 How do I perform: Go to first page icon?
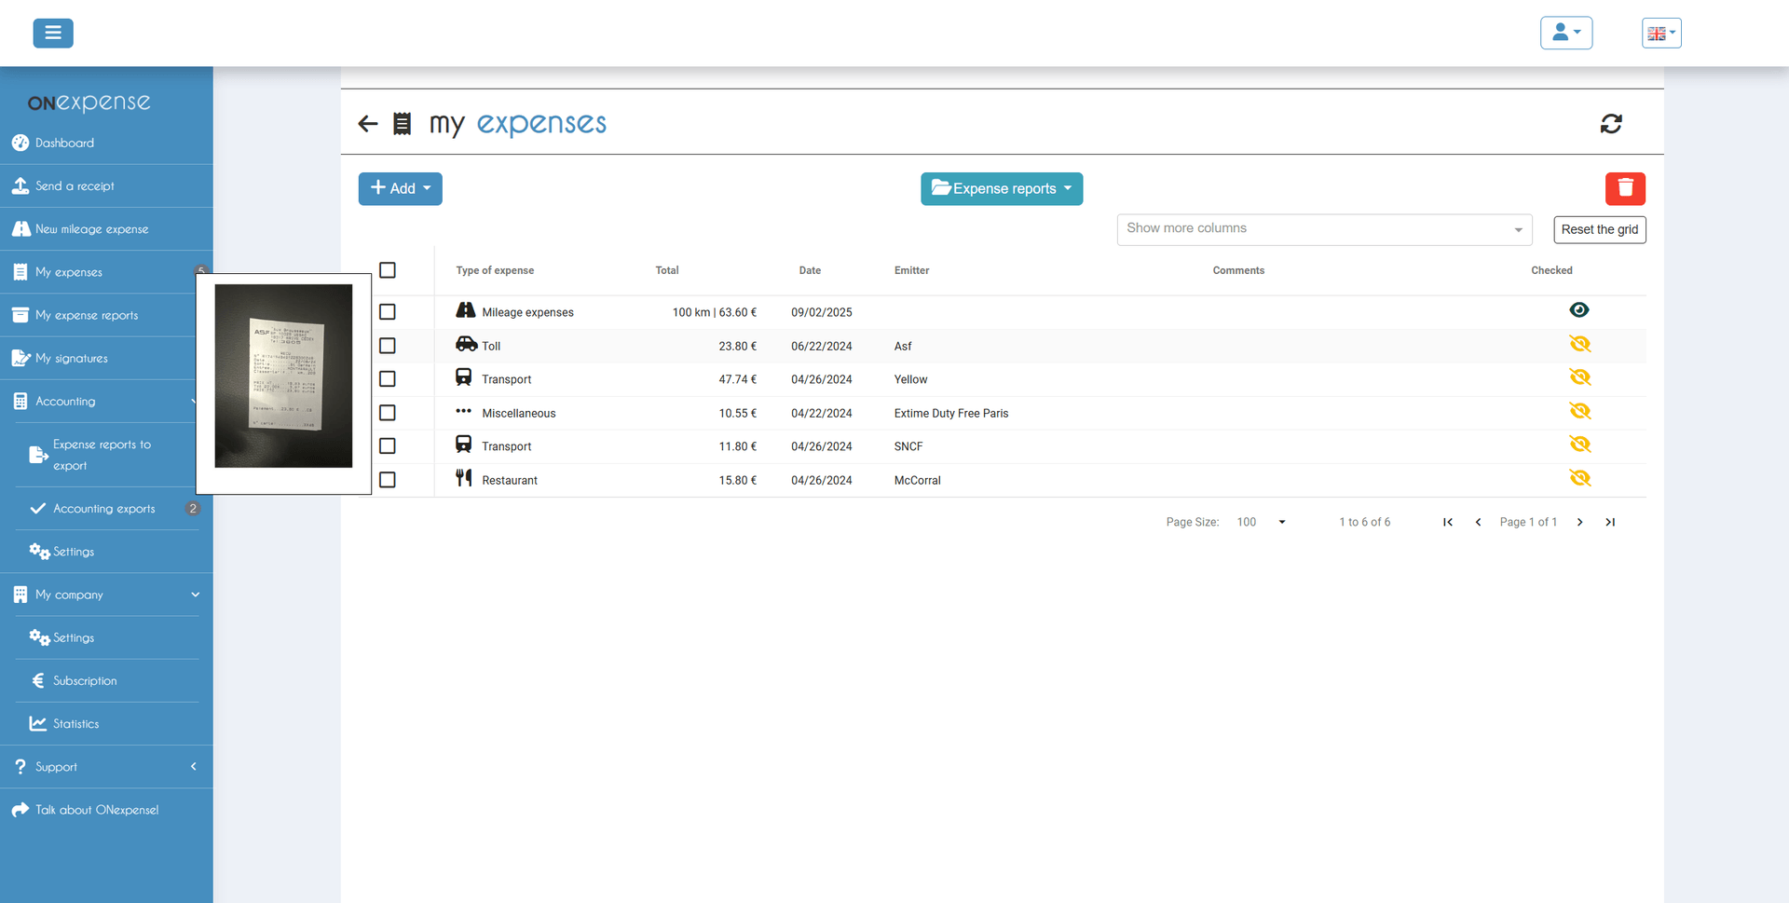click(x=1448, y=522)
